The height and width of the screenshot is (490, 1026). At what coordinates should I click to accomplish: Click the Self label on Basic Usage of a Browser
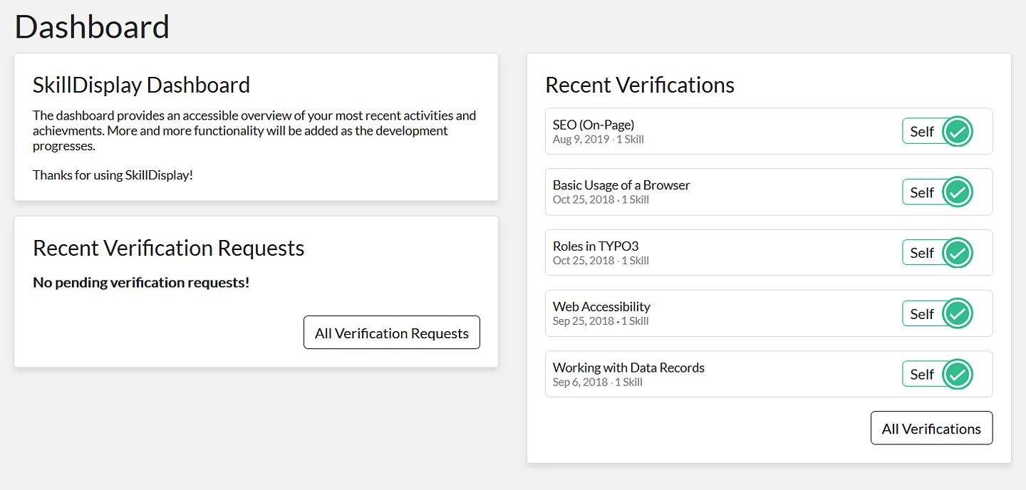[x=921, y=192]
